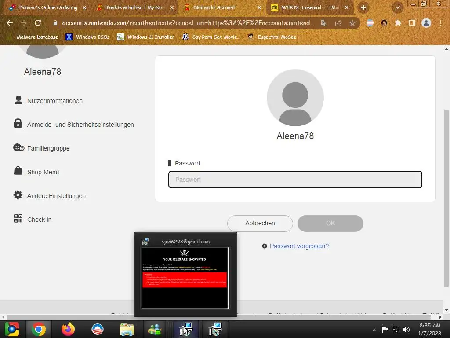
Task: Click the page horizontal scrollbar
Action: click(x=218, y=317)
